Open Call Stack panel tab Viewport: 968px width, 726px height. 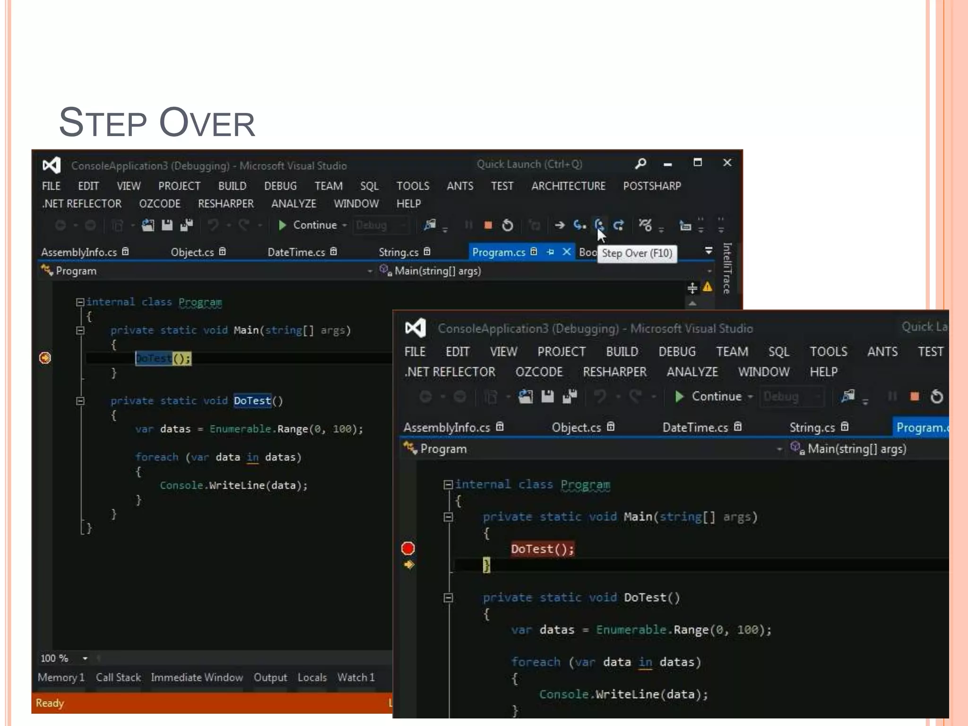(118, 677)
